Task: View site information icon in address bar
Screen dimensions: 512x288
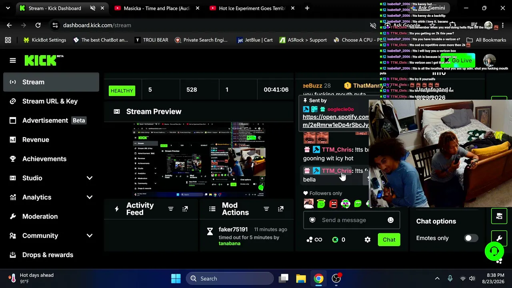Action: coord(55,25)
